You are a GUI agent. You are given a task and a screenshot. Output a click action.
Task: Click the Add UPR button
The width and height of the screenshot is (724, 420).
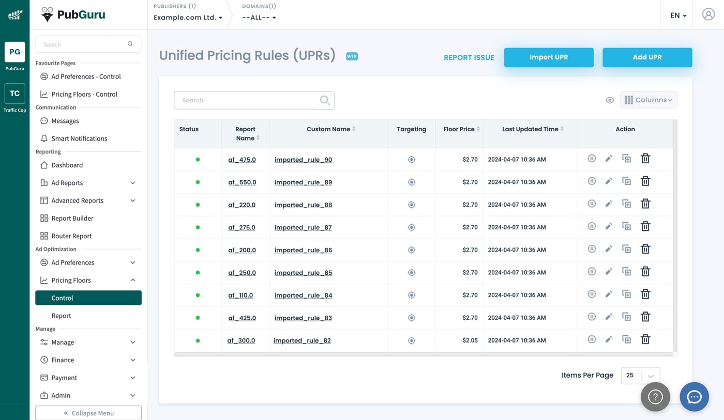click(647, 57)
